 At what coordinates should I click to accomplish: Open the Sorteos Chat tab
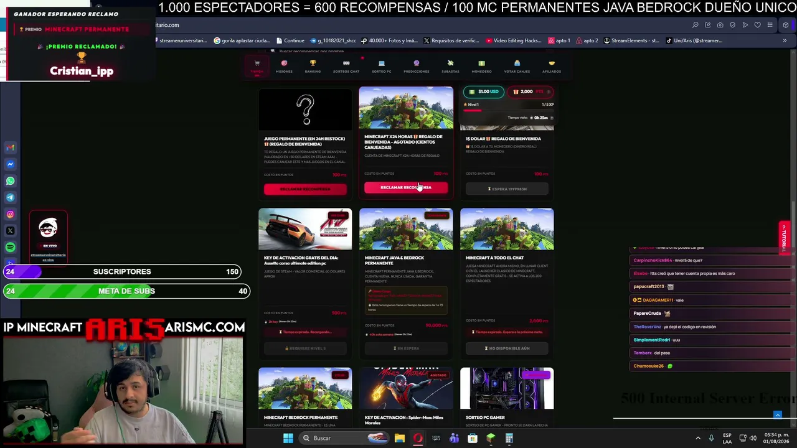tap(346, 67)
